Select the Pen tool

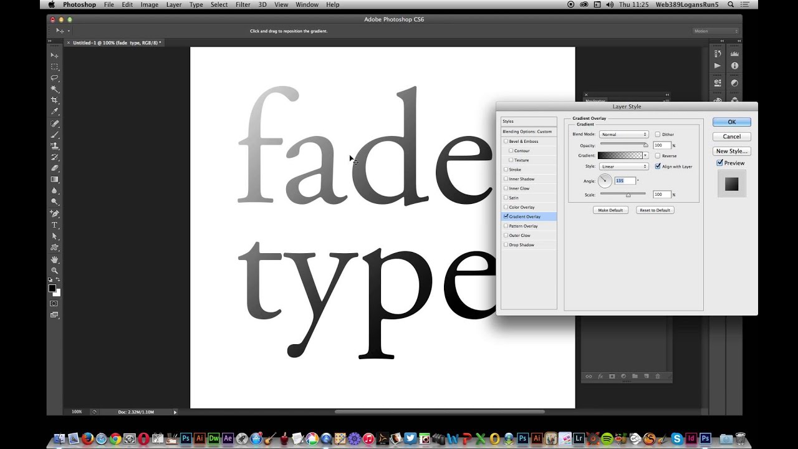(x=54, y=214)
